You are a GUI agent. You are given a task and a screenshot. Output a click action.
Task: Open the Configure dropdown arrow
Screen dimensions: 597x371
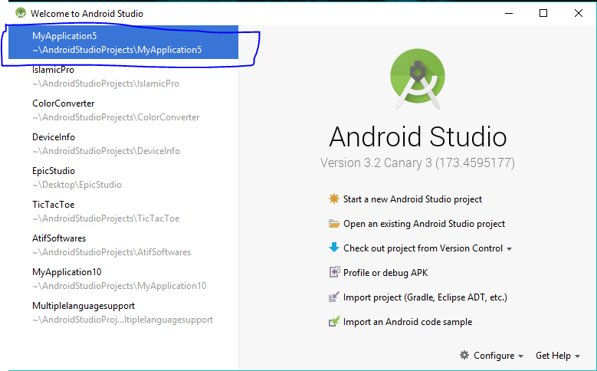tap(520, 356)
